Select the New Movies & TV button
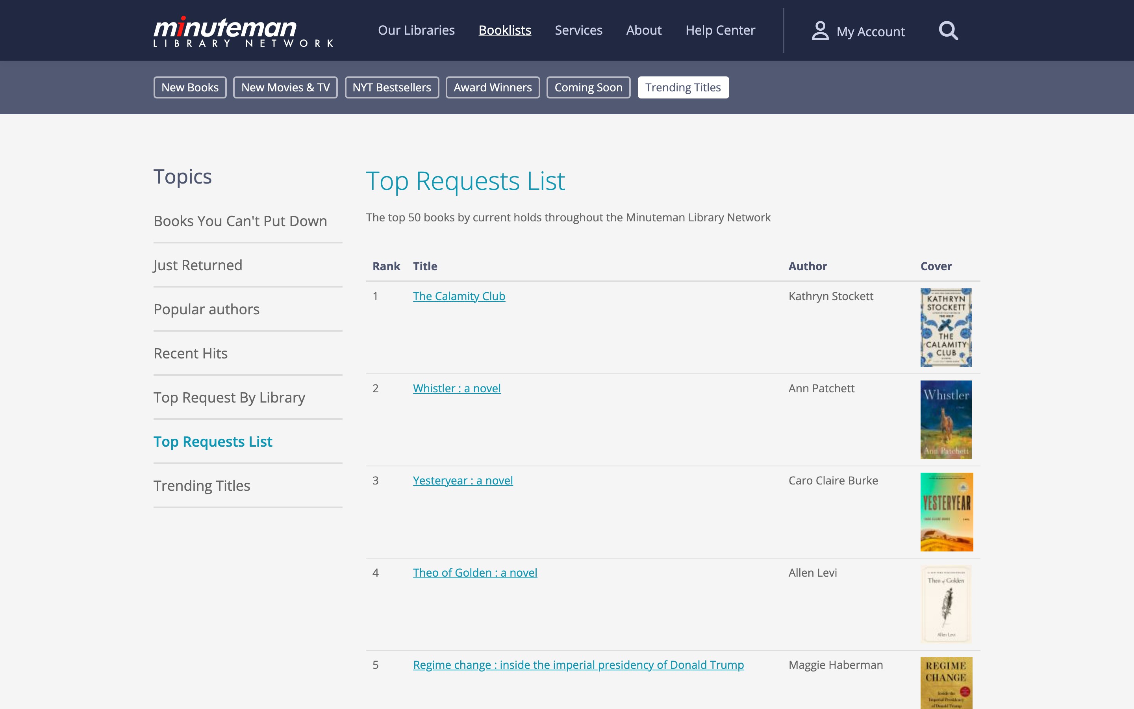Screen dimensions: 1134x709 (285, 87)
